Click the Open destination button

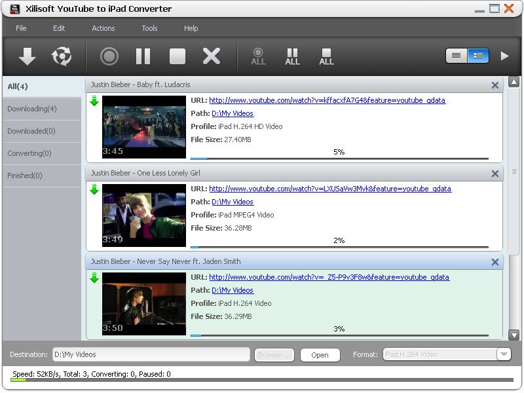point(320,355)
